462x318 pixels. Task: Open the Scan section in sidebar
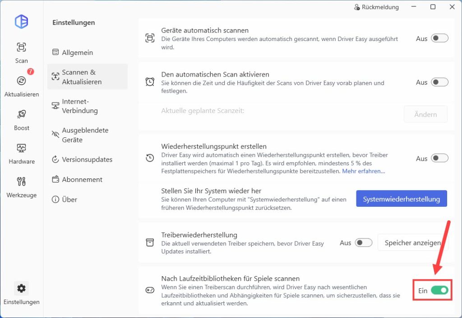(22, 53)
